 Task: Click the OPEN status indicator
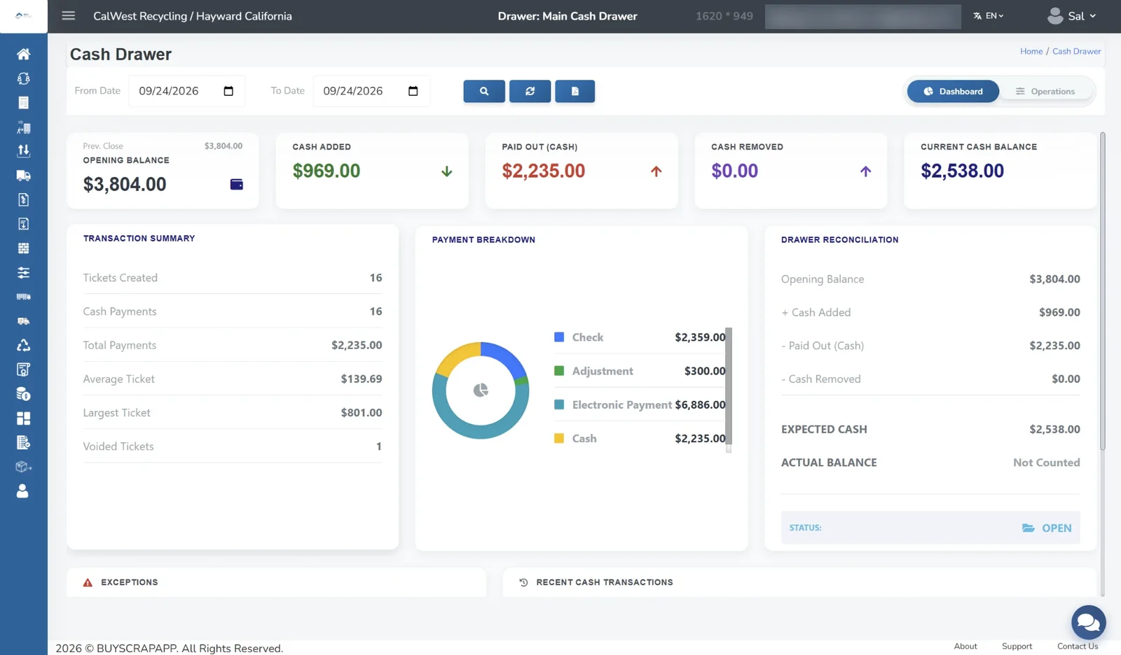click(1047, 528)
